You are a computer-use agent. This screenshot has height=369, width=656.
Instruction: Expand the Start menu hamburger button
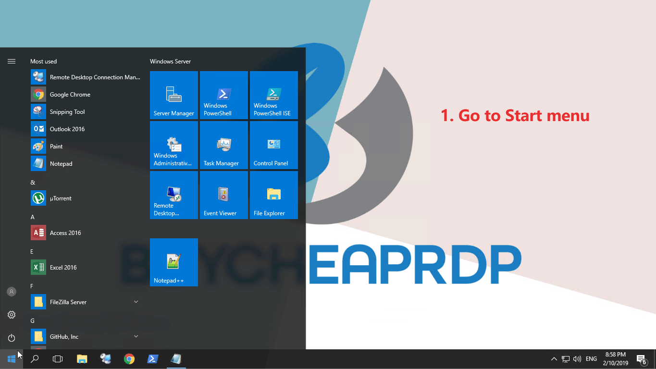coord(12,61)
